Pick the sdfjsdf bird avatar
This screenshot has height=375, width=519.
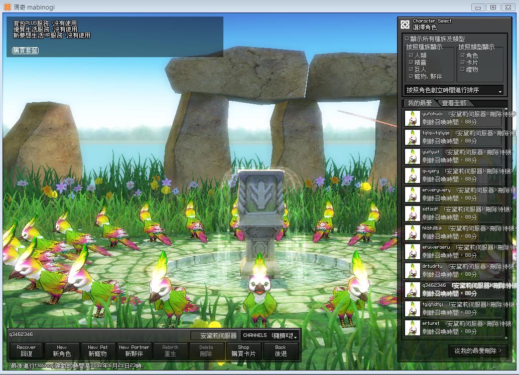tap(412, 214)
